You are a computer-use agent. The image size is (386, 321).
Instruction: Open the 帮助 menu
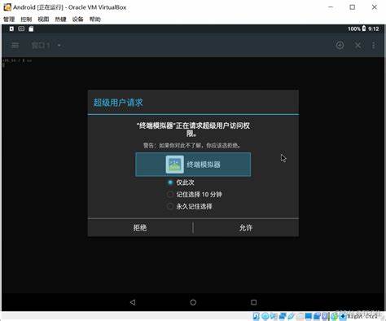[95, 20]
